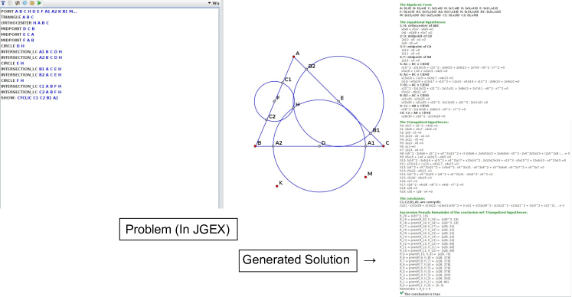The width and height of the screenshot is (572, 297).
Task: Click the round blue globe icon
Action: (25, 3)
